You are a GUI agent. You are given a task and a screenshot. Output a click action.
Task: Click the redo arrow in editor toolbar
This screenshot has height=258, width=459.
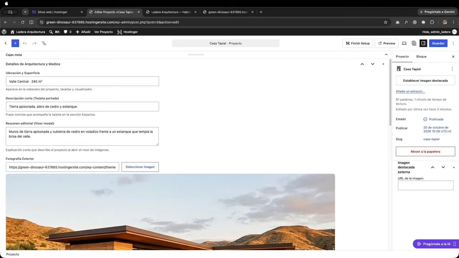34,43
